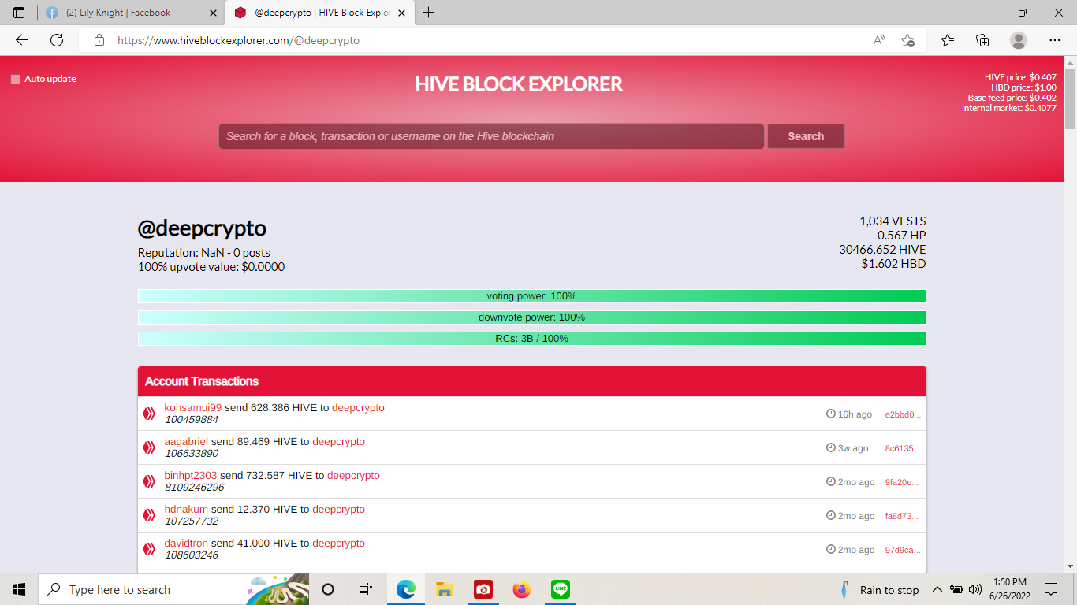Screen dimensions: 1077x605
Task: Click the voting power progress bar
Action: tap(531, 296)
